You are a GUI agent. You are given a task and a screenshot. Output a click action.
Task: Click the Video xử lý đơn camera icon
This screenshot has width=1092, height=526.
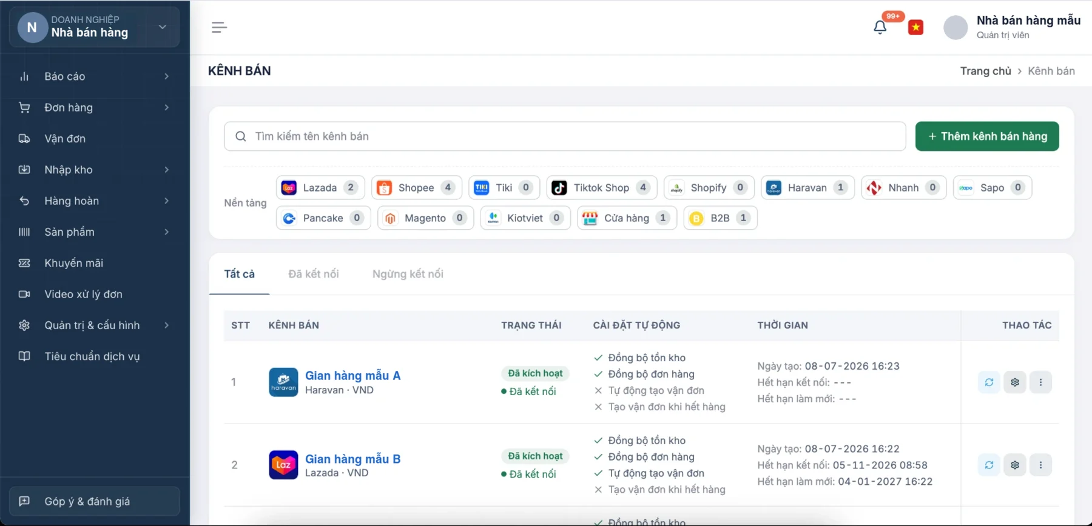tap(24, 294)
